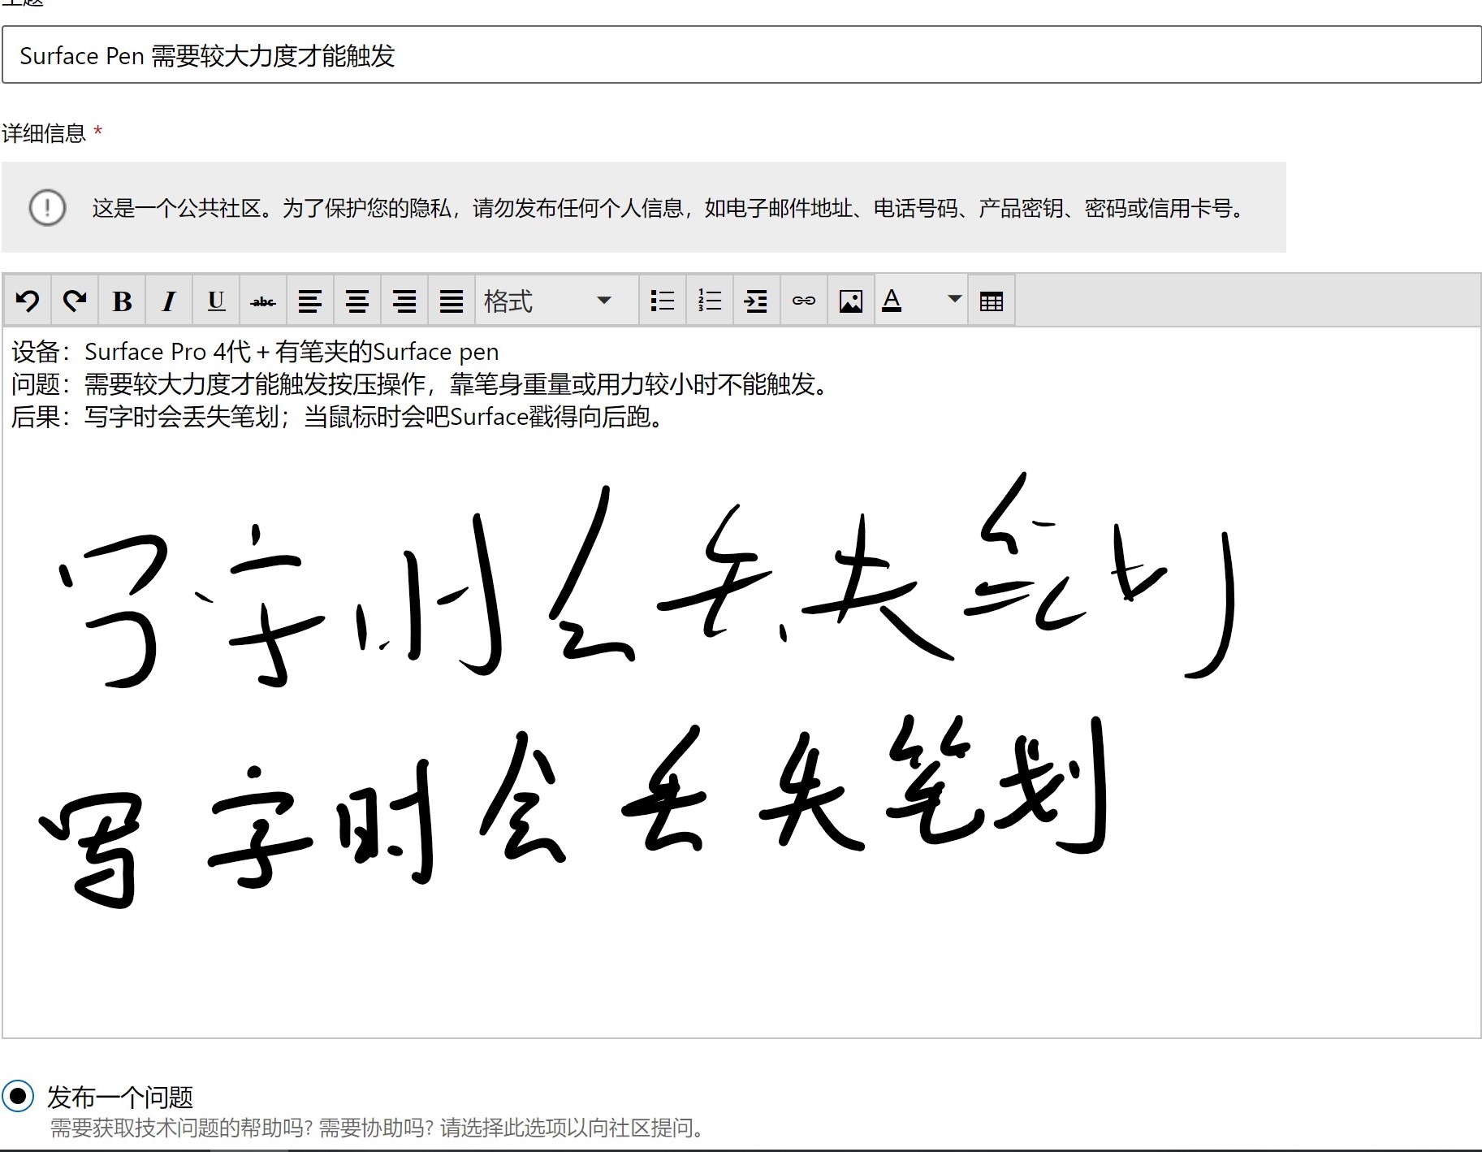
Task: Open the 格式 format dropdown
Action: tap(557, 301)
